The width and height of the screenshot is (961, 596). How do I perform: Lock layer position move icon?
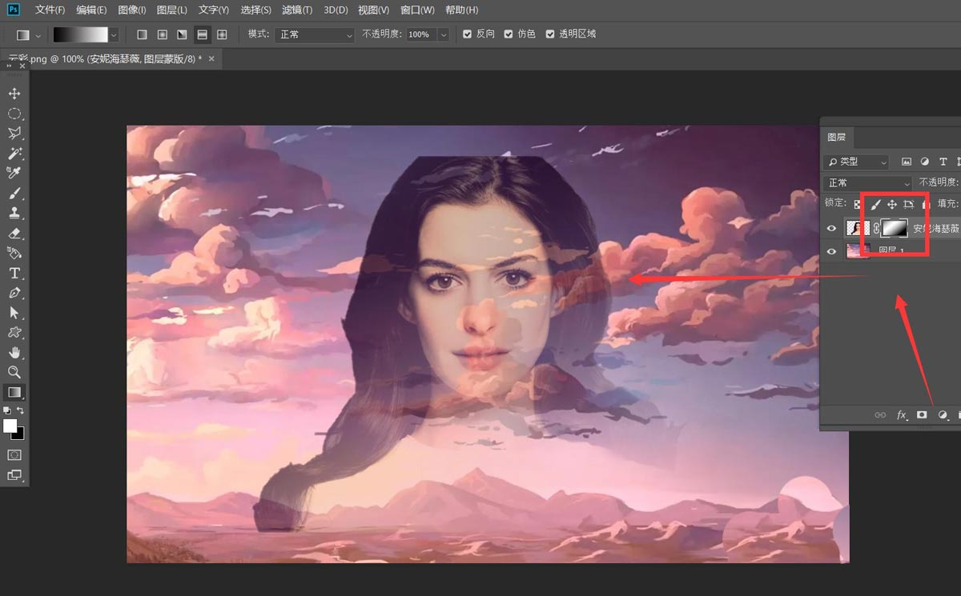pyautogui.click(x=892, y=205)
